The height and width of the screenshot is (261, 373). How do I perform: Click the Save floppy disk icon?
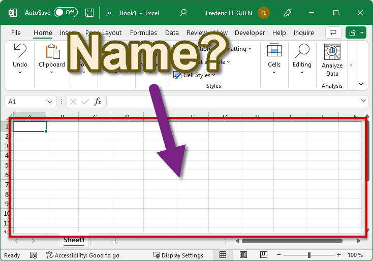coord(89,13)
